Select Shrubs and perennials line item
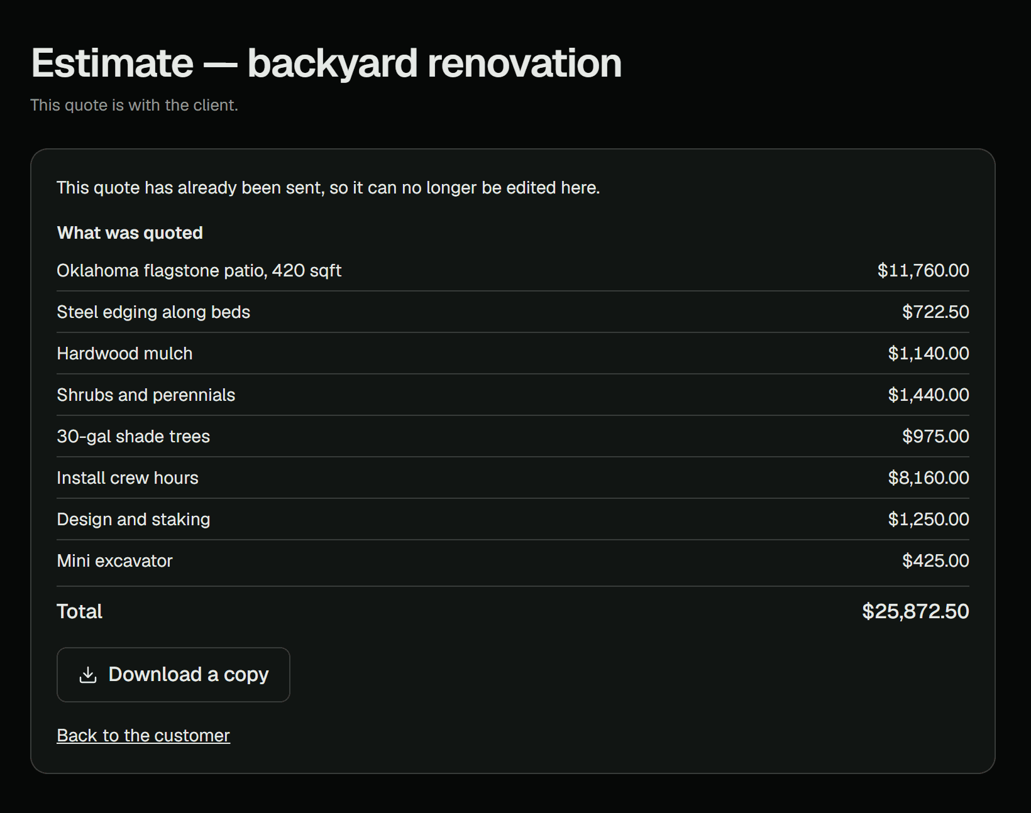The width and height of the screenshot is (1031, 813). tap(513, 395)
